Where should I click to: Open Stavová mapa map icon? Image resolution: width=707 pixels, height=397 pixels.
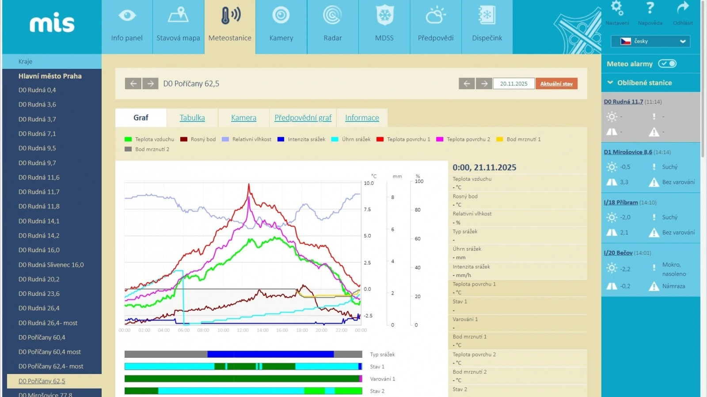coord(178,16)
